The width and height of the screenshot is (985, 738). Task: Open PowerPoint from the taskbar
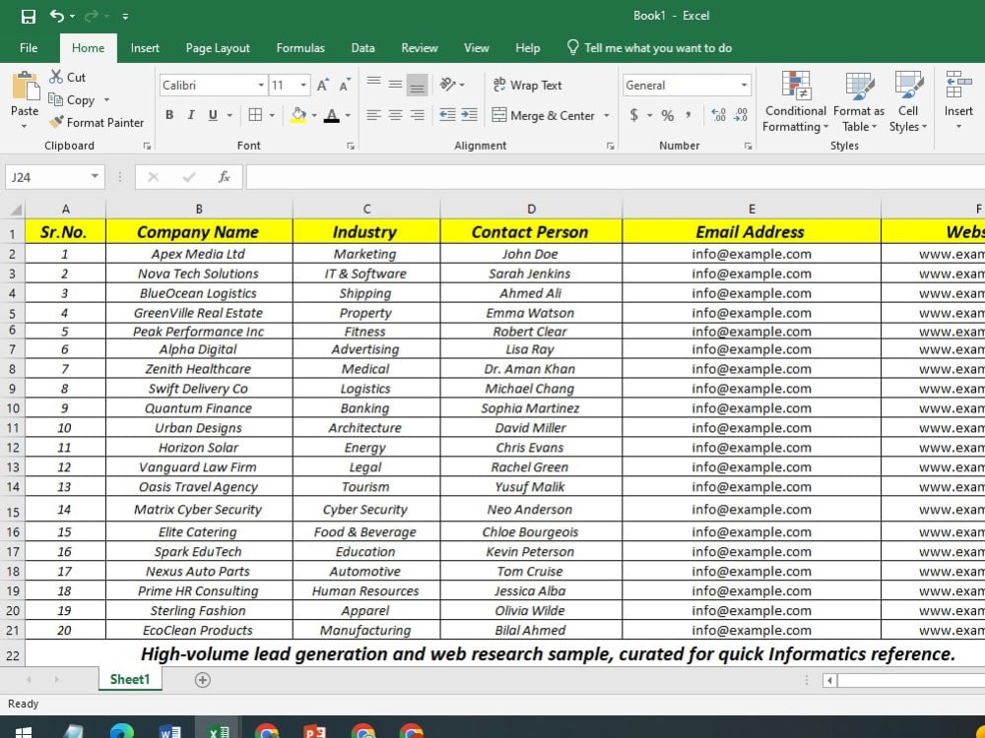click(315, 730)
